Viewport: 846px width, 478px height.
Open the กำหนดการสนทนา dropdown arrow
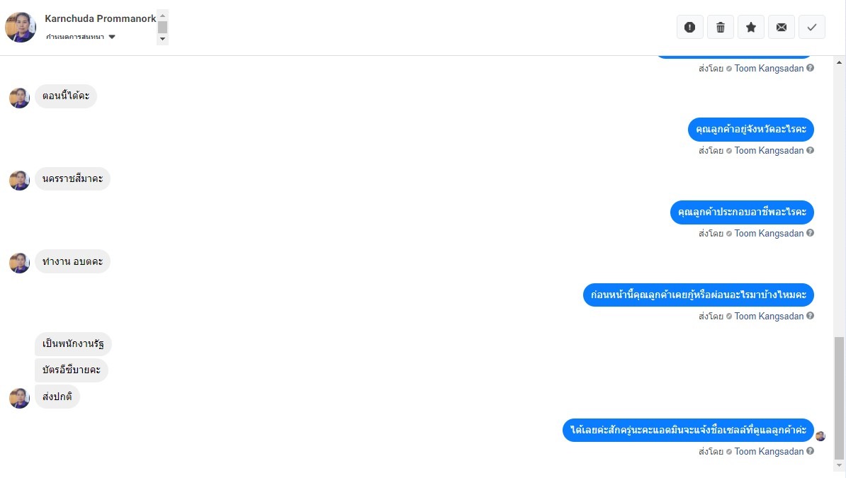coord(112,37)
